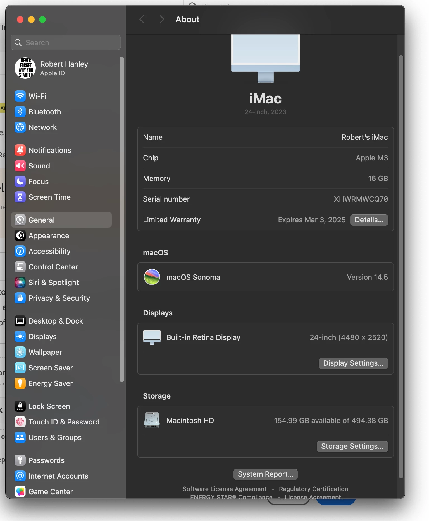Open Internet Accounts @ icon
Image resolution: width=429 pixels, height=521 pixels.
pos(20,476)
